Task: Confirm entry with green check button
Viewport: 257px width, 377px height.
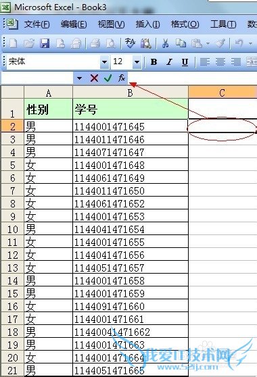Action: coord(108,78)
